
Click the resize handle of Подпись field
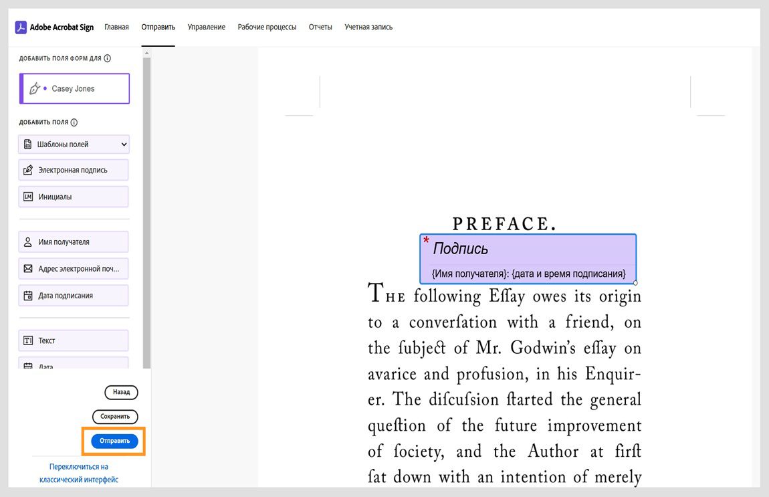[636, 283]
